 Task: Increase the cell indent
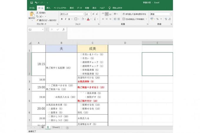119,19
